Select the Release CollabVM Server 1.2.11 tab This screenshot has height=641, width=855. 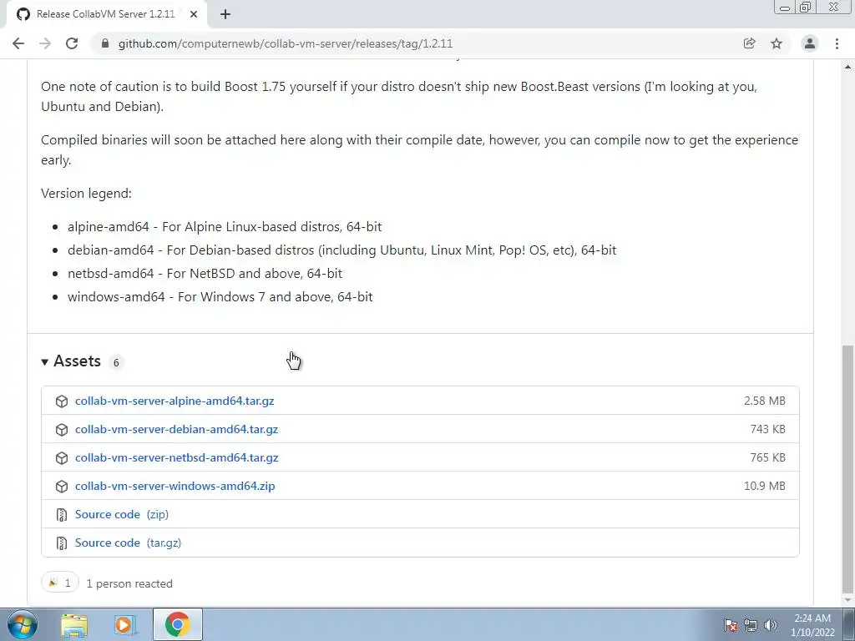pos(107,15)
